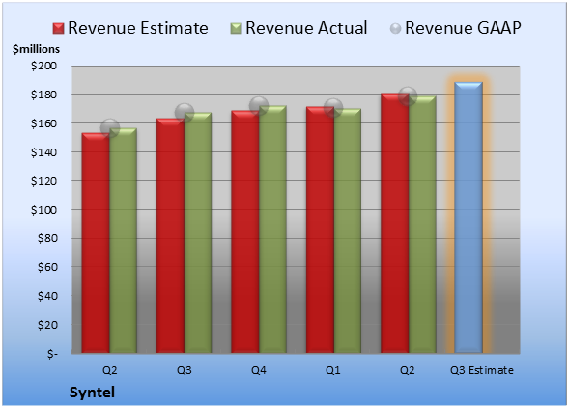The image size is (568, 407).
Task: Click the GAAP sphere above Q1 bars
Action: coord(333,108)
